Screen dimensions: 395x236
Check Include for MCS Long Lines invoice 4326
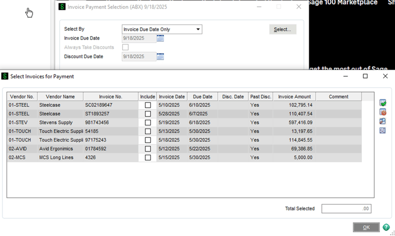(148, 157)
